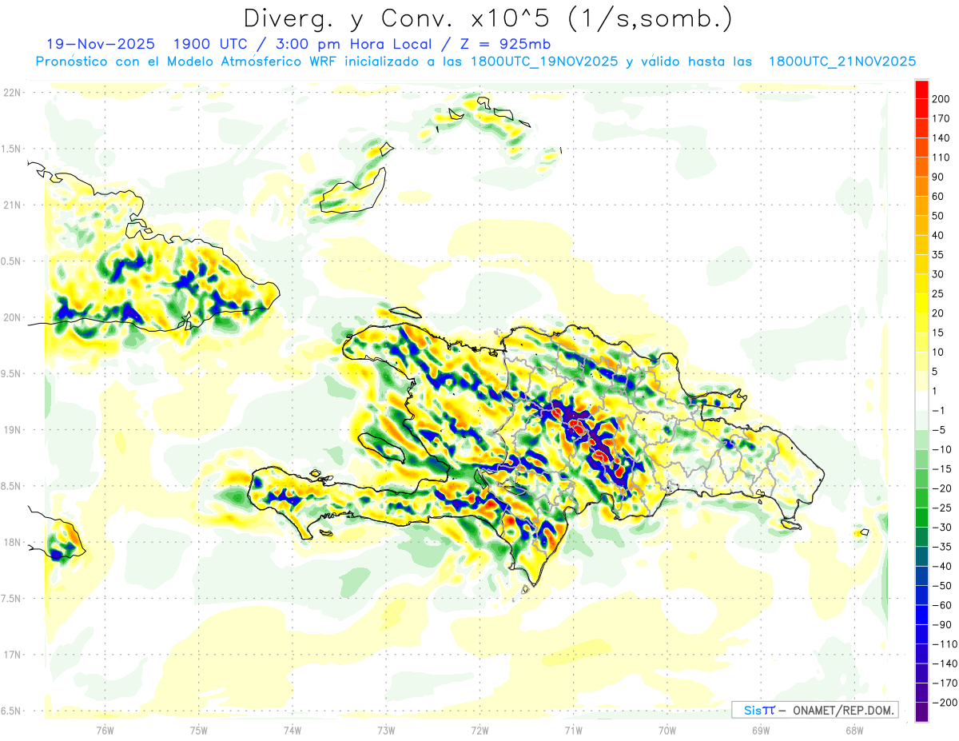Click the "110" value on color scale
The height and width of the screenshot is (741, 959).
941,157
